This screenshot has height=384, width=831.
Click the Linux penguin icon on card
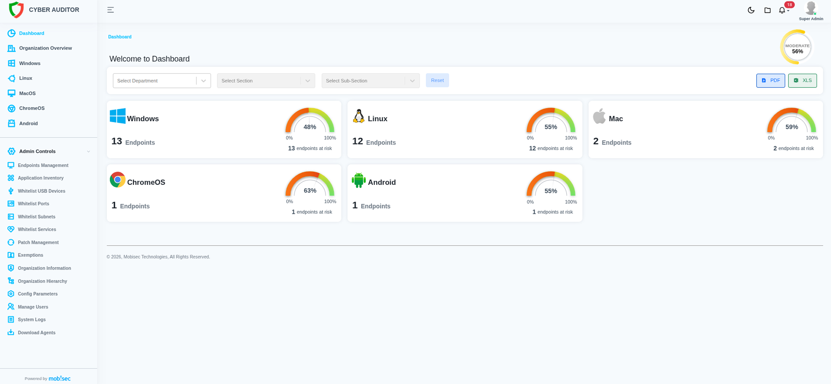[359, 116]
